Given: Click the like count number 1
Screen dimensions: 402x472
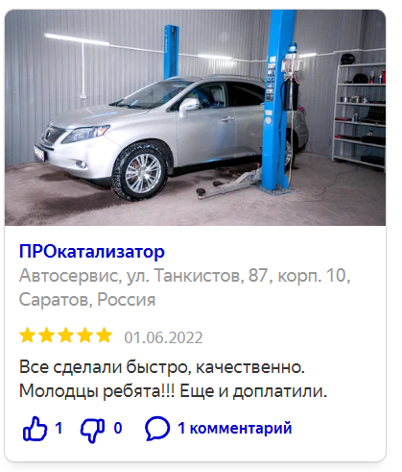Looking at the screenshot, I should pyautogui.click(x=59, y=428).
